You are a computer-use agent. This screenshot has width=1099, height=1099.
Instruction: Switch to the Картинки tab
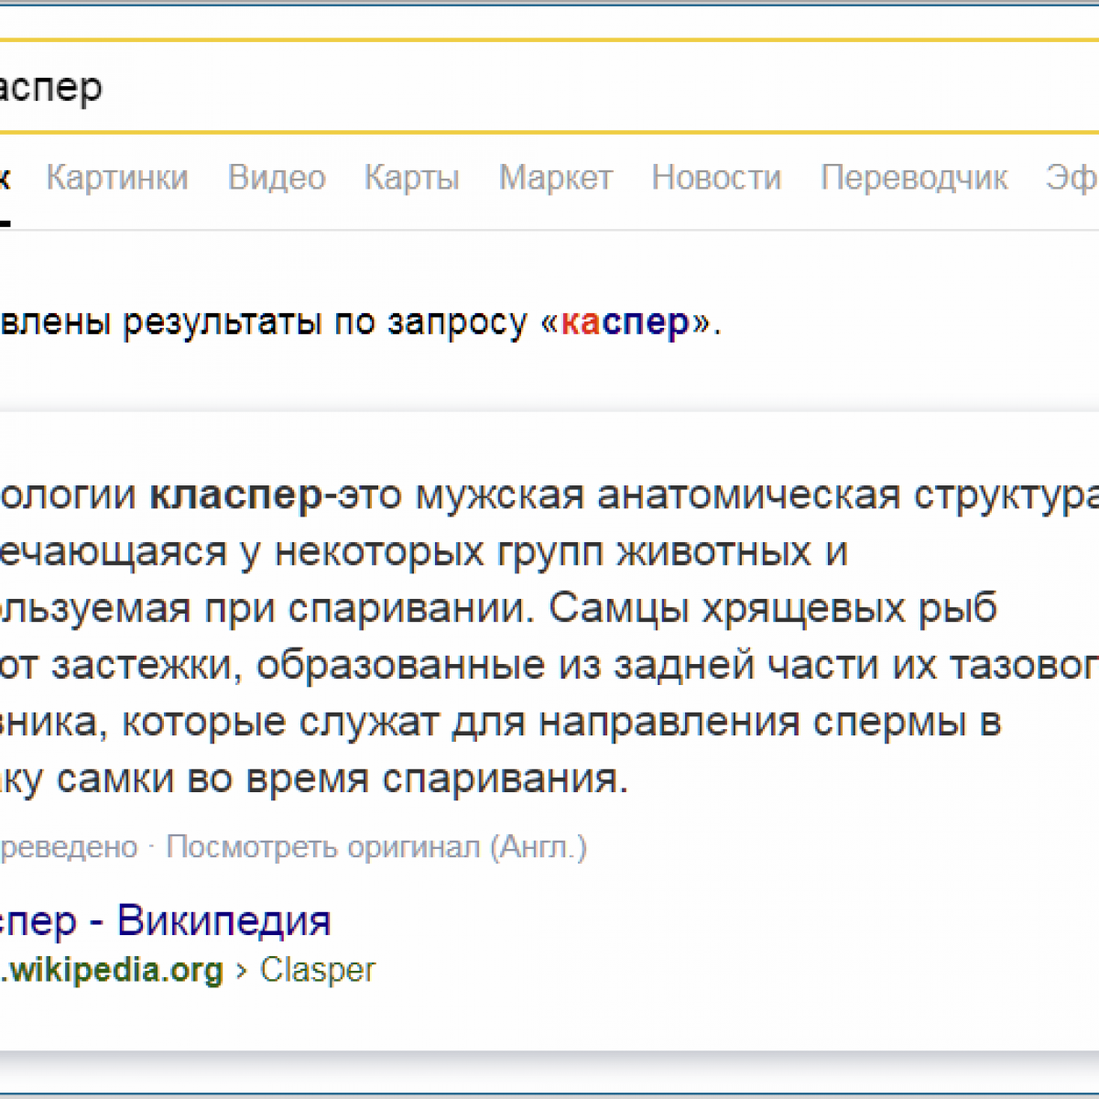(x=117, y=178)
